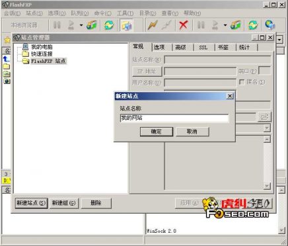Refresh the left pane listing
The height and width of the screenshot is (246, 288).
click(109, 25)
